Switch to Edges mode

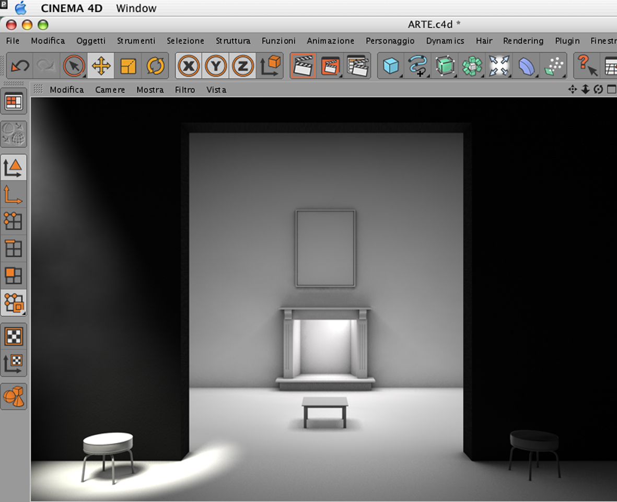(14, 249)
